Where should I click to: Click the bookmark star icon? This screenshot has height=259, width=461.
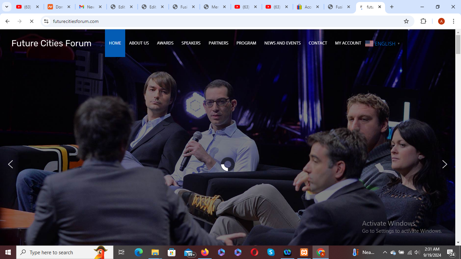(x=406, y=21)
